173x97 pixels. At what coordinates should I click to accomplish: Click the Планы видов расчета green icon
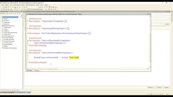click(3, 36)
